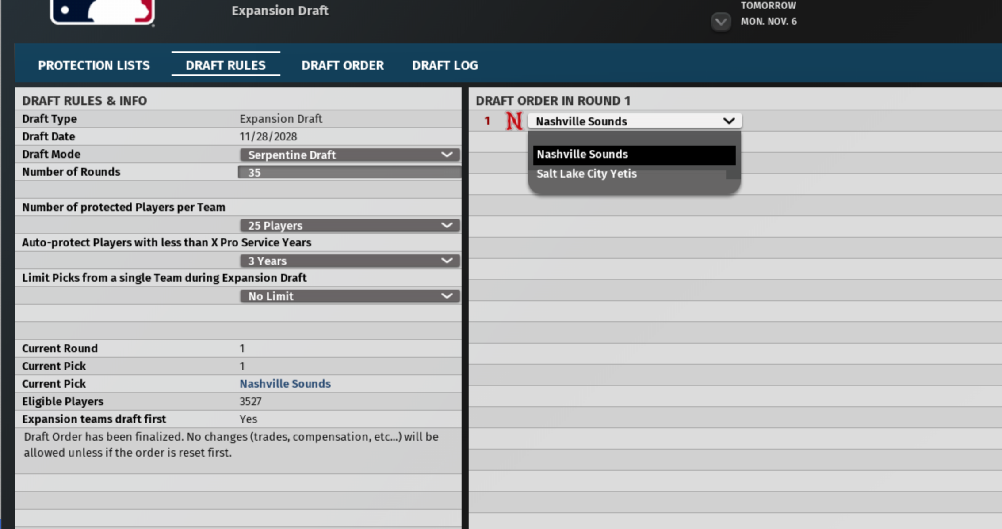Select the Draft Rules tab
The width and height of the screenshot is (1002, 529).
[x=226, y=65]
